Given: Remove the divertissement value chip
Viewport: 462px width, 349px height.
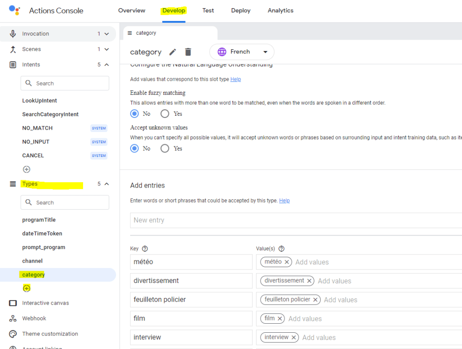Looking at the screenshot, I should coord(309,281).
